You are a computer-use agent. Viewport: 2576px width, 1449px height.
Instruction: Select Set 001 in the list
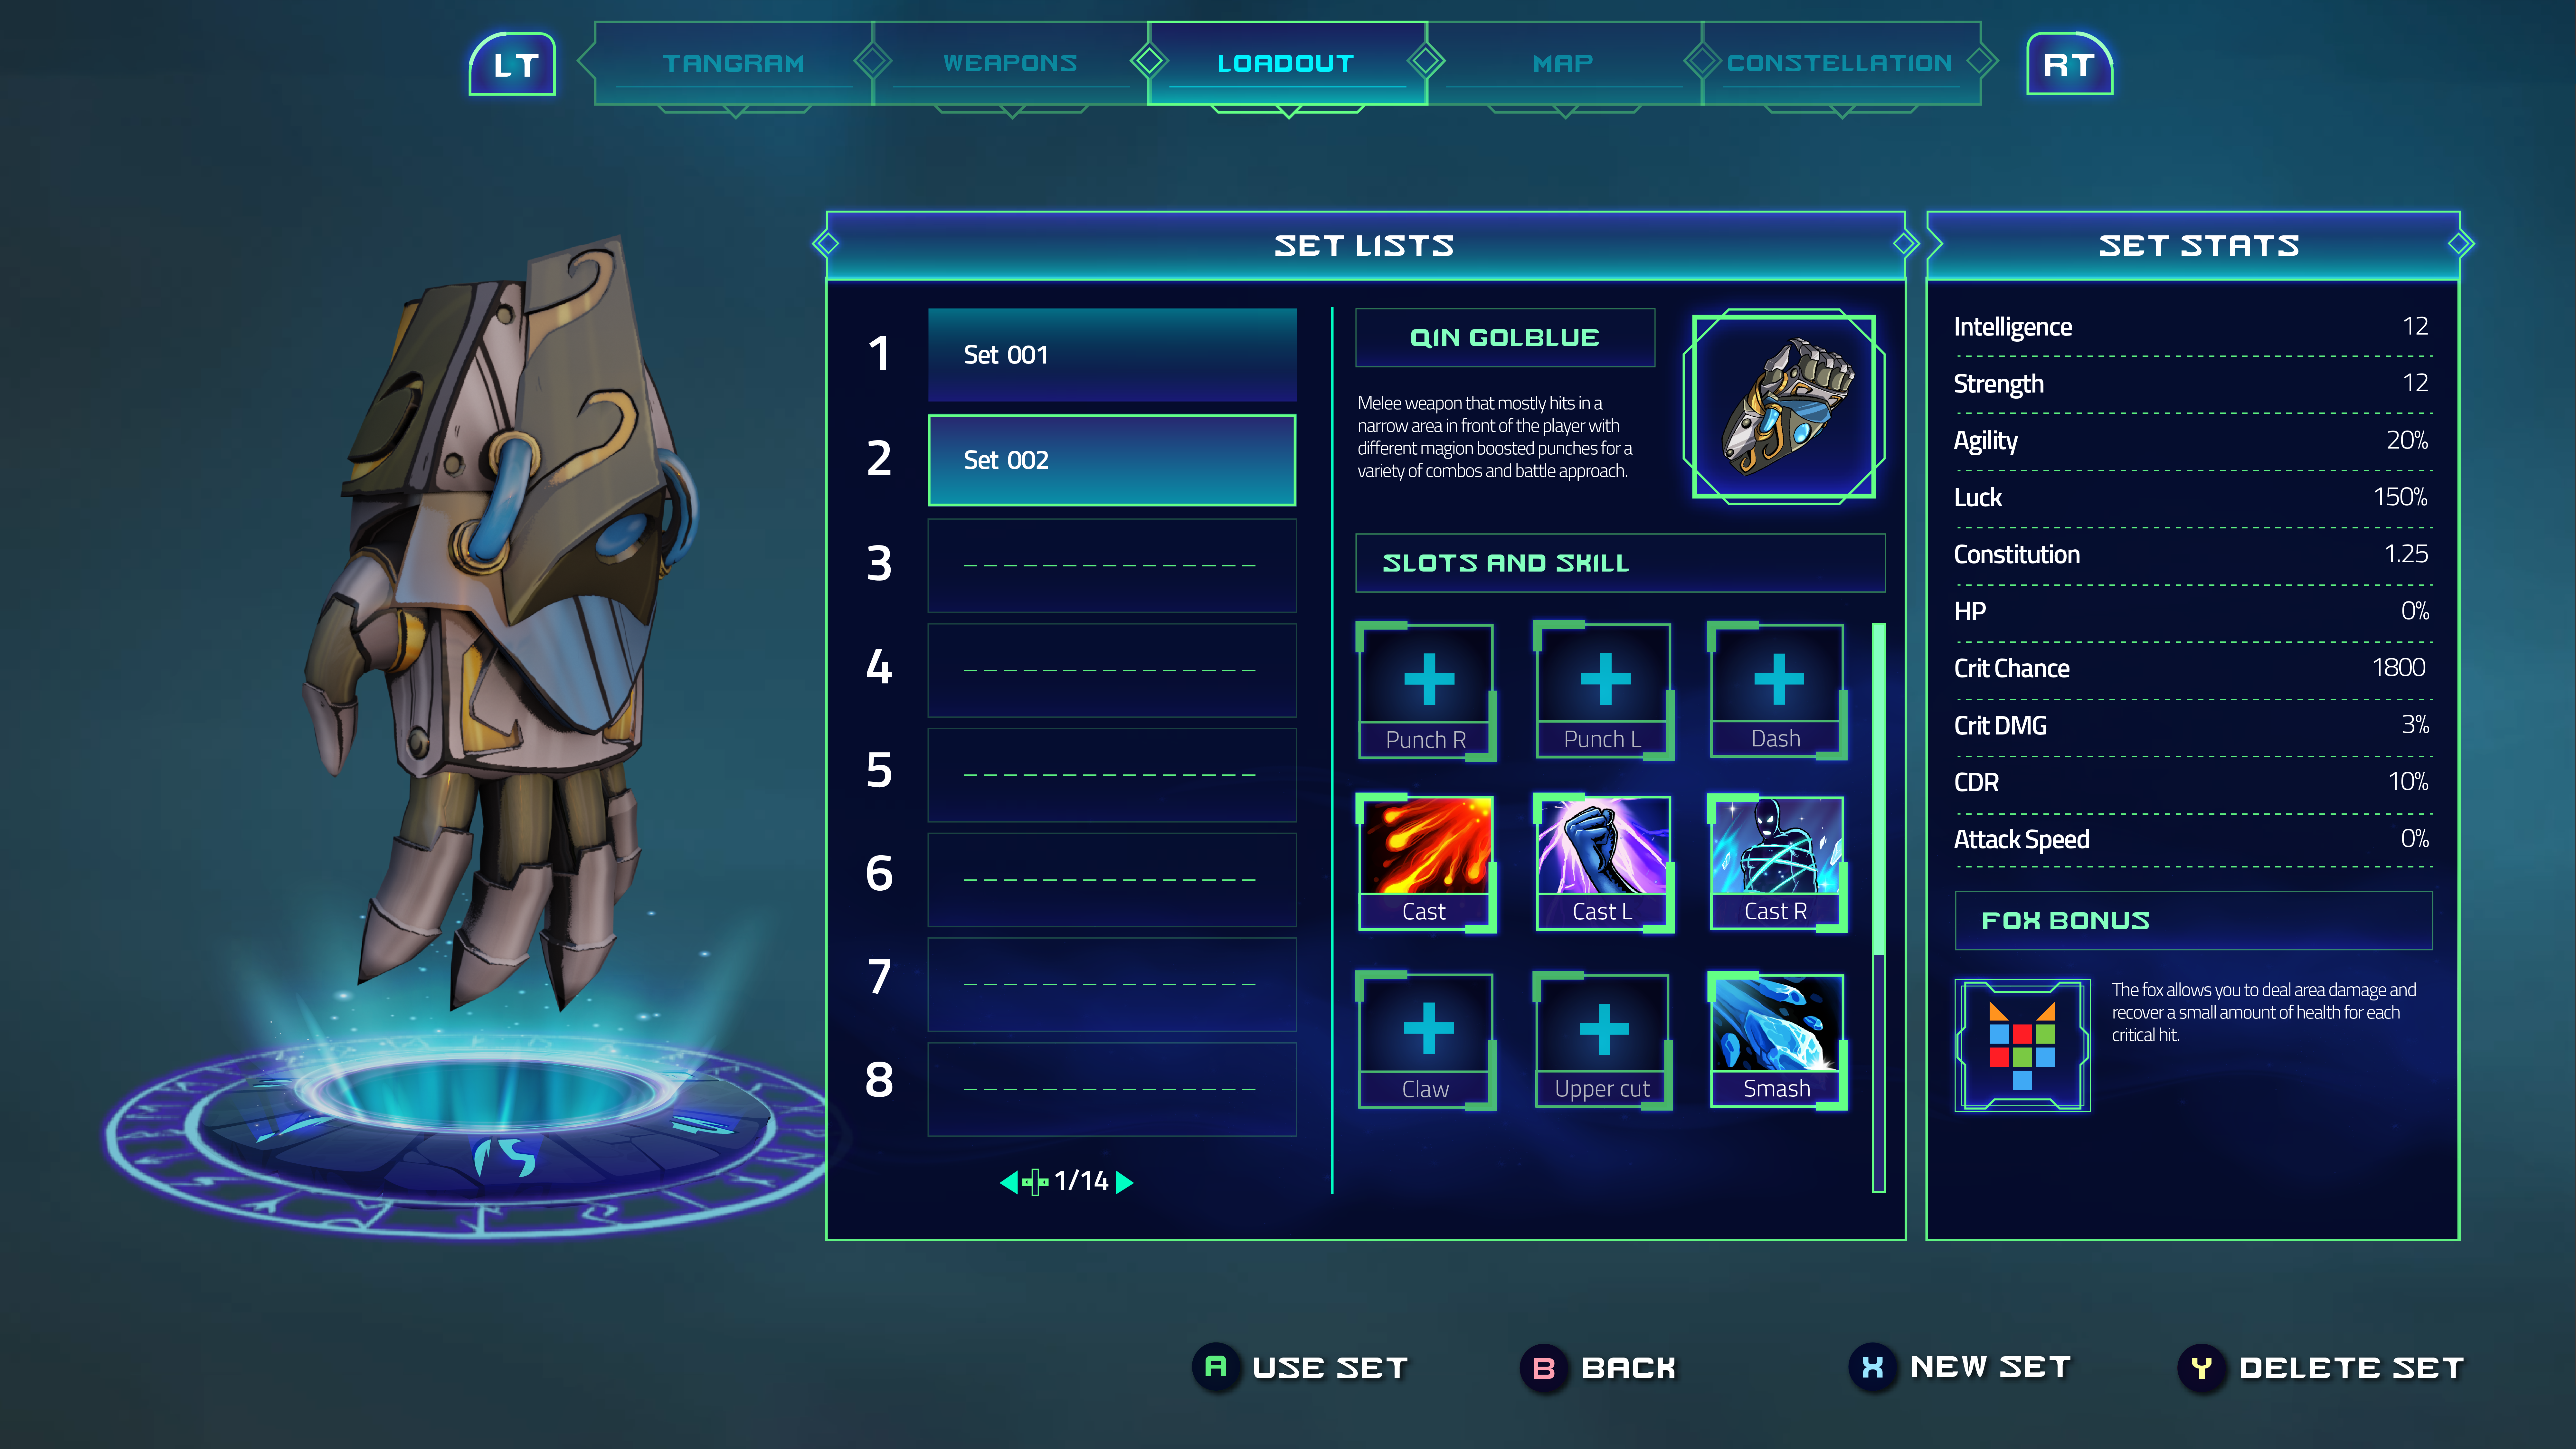coord(1112,355)
